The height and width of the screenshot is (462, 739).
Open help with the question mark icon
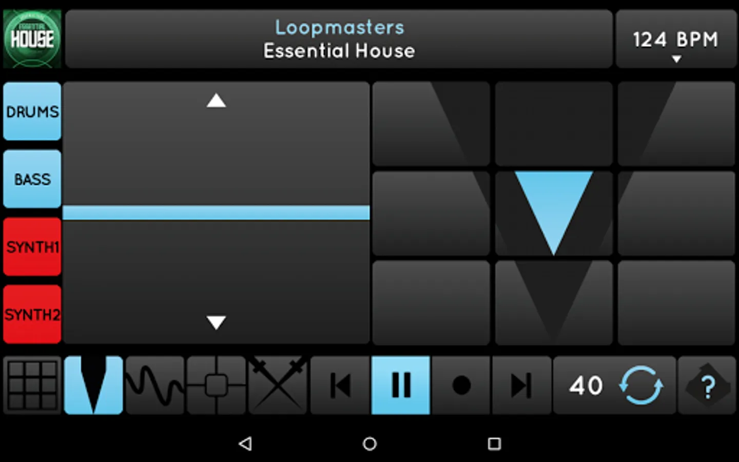(x=708, y=385)
